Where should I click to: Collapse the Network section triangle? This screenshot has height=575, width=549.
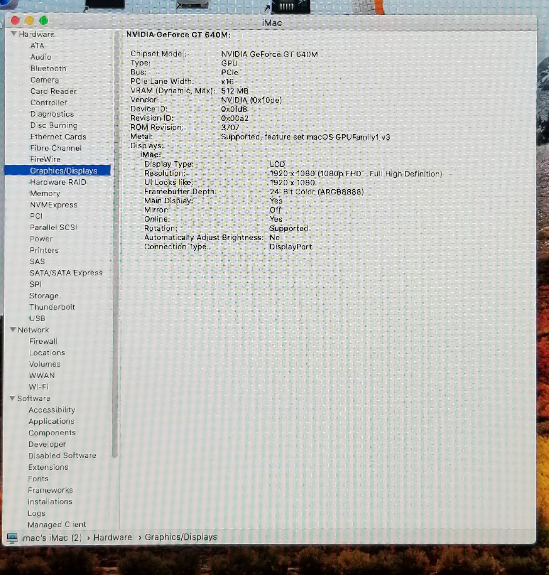13,330
